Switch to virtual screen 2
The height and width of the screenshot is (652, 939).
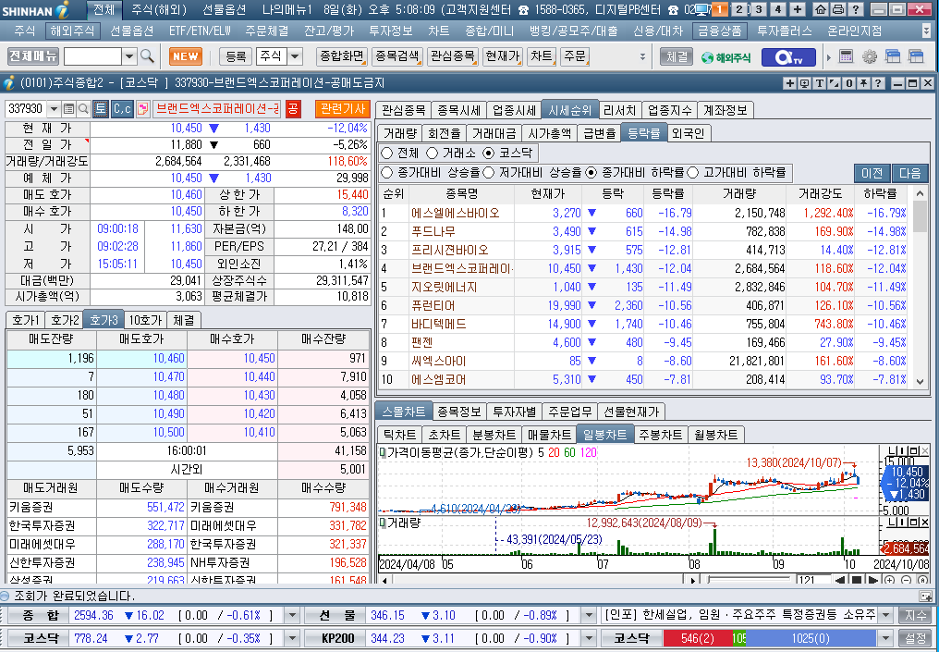pos(739,9)
